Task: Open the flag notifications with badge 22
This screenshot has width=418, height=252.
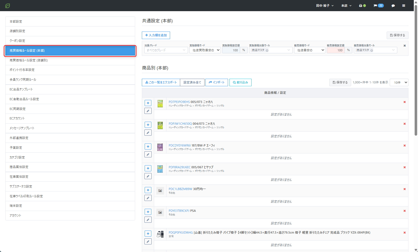Action: [378, 6]
